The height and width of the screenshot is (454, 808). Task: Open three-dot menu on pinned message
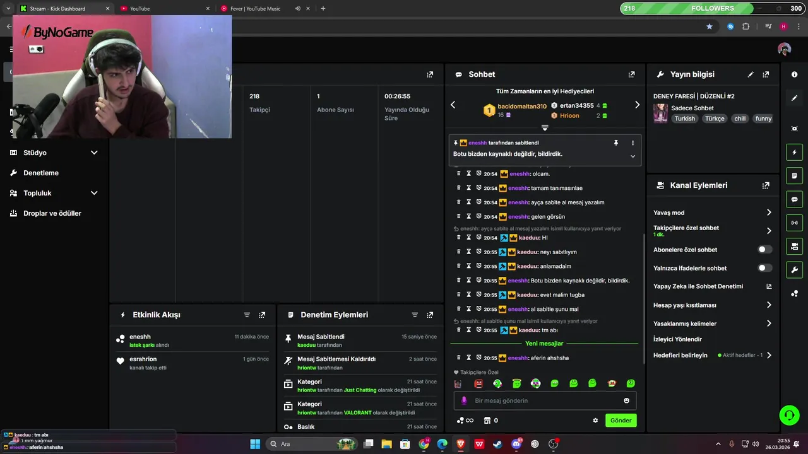pos(633,143)
